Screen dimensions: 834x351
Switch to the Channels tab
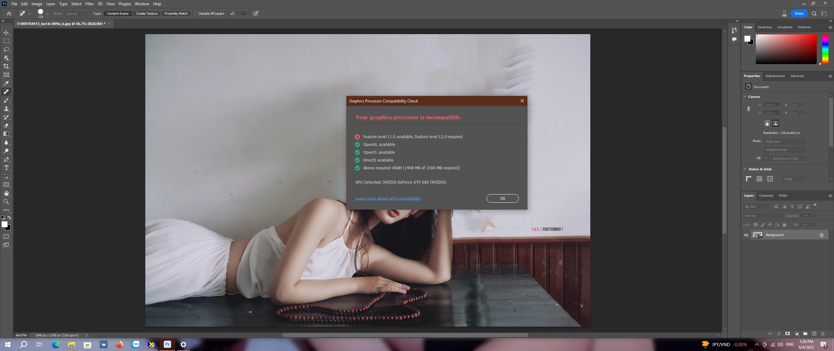point(766,196)
